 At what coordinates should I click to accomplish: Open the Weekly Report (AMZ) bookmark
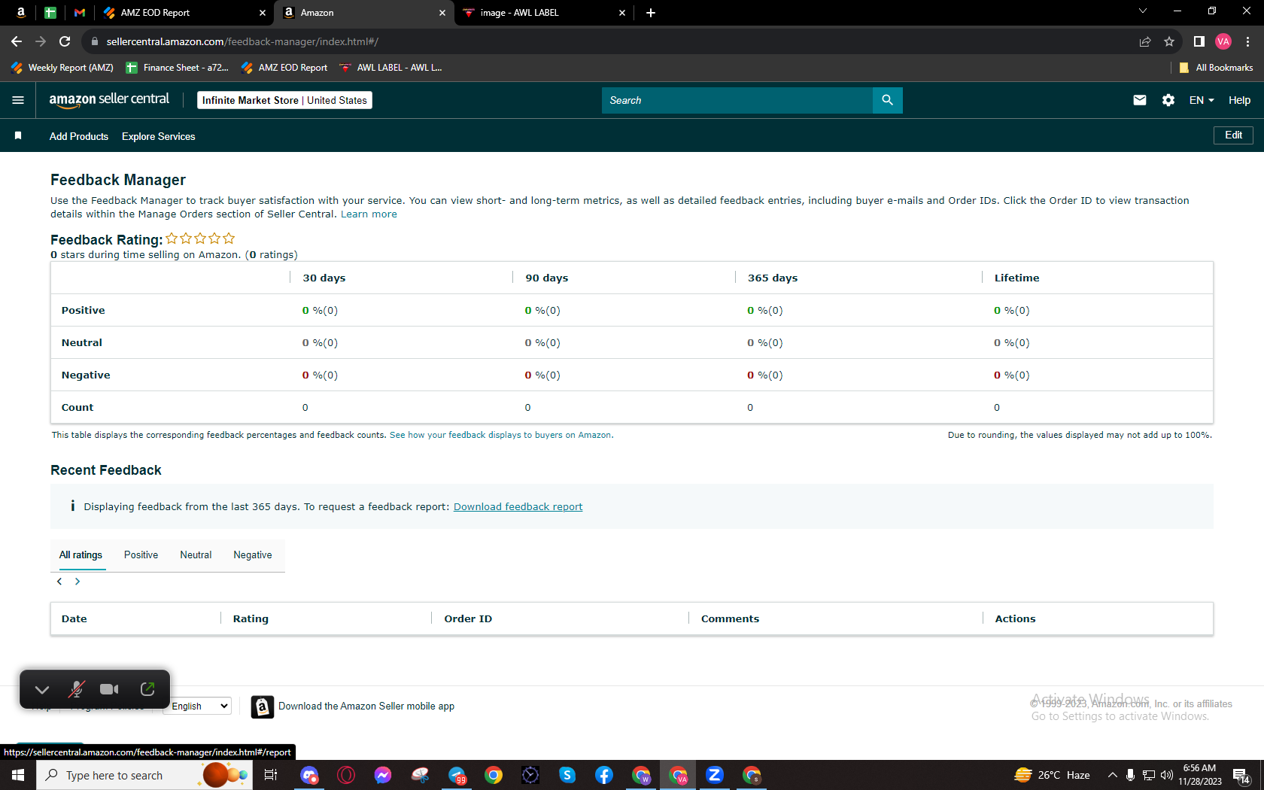point(62,68)
